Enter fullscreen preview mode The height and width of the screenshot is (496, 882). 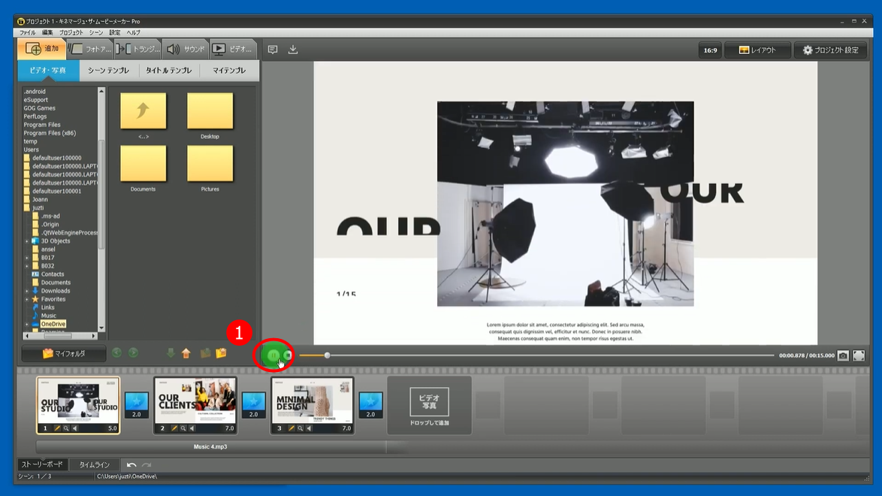pos(859,355)
